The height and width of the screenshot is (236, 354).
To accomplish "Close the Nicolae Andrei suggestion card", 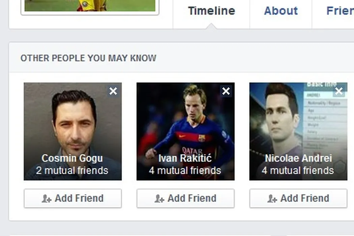I will (x=339, y=91).
